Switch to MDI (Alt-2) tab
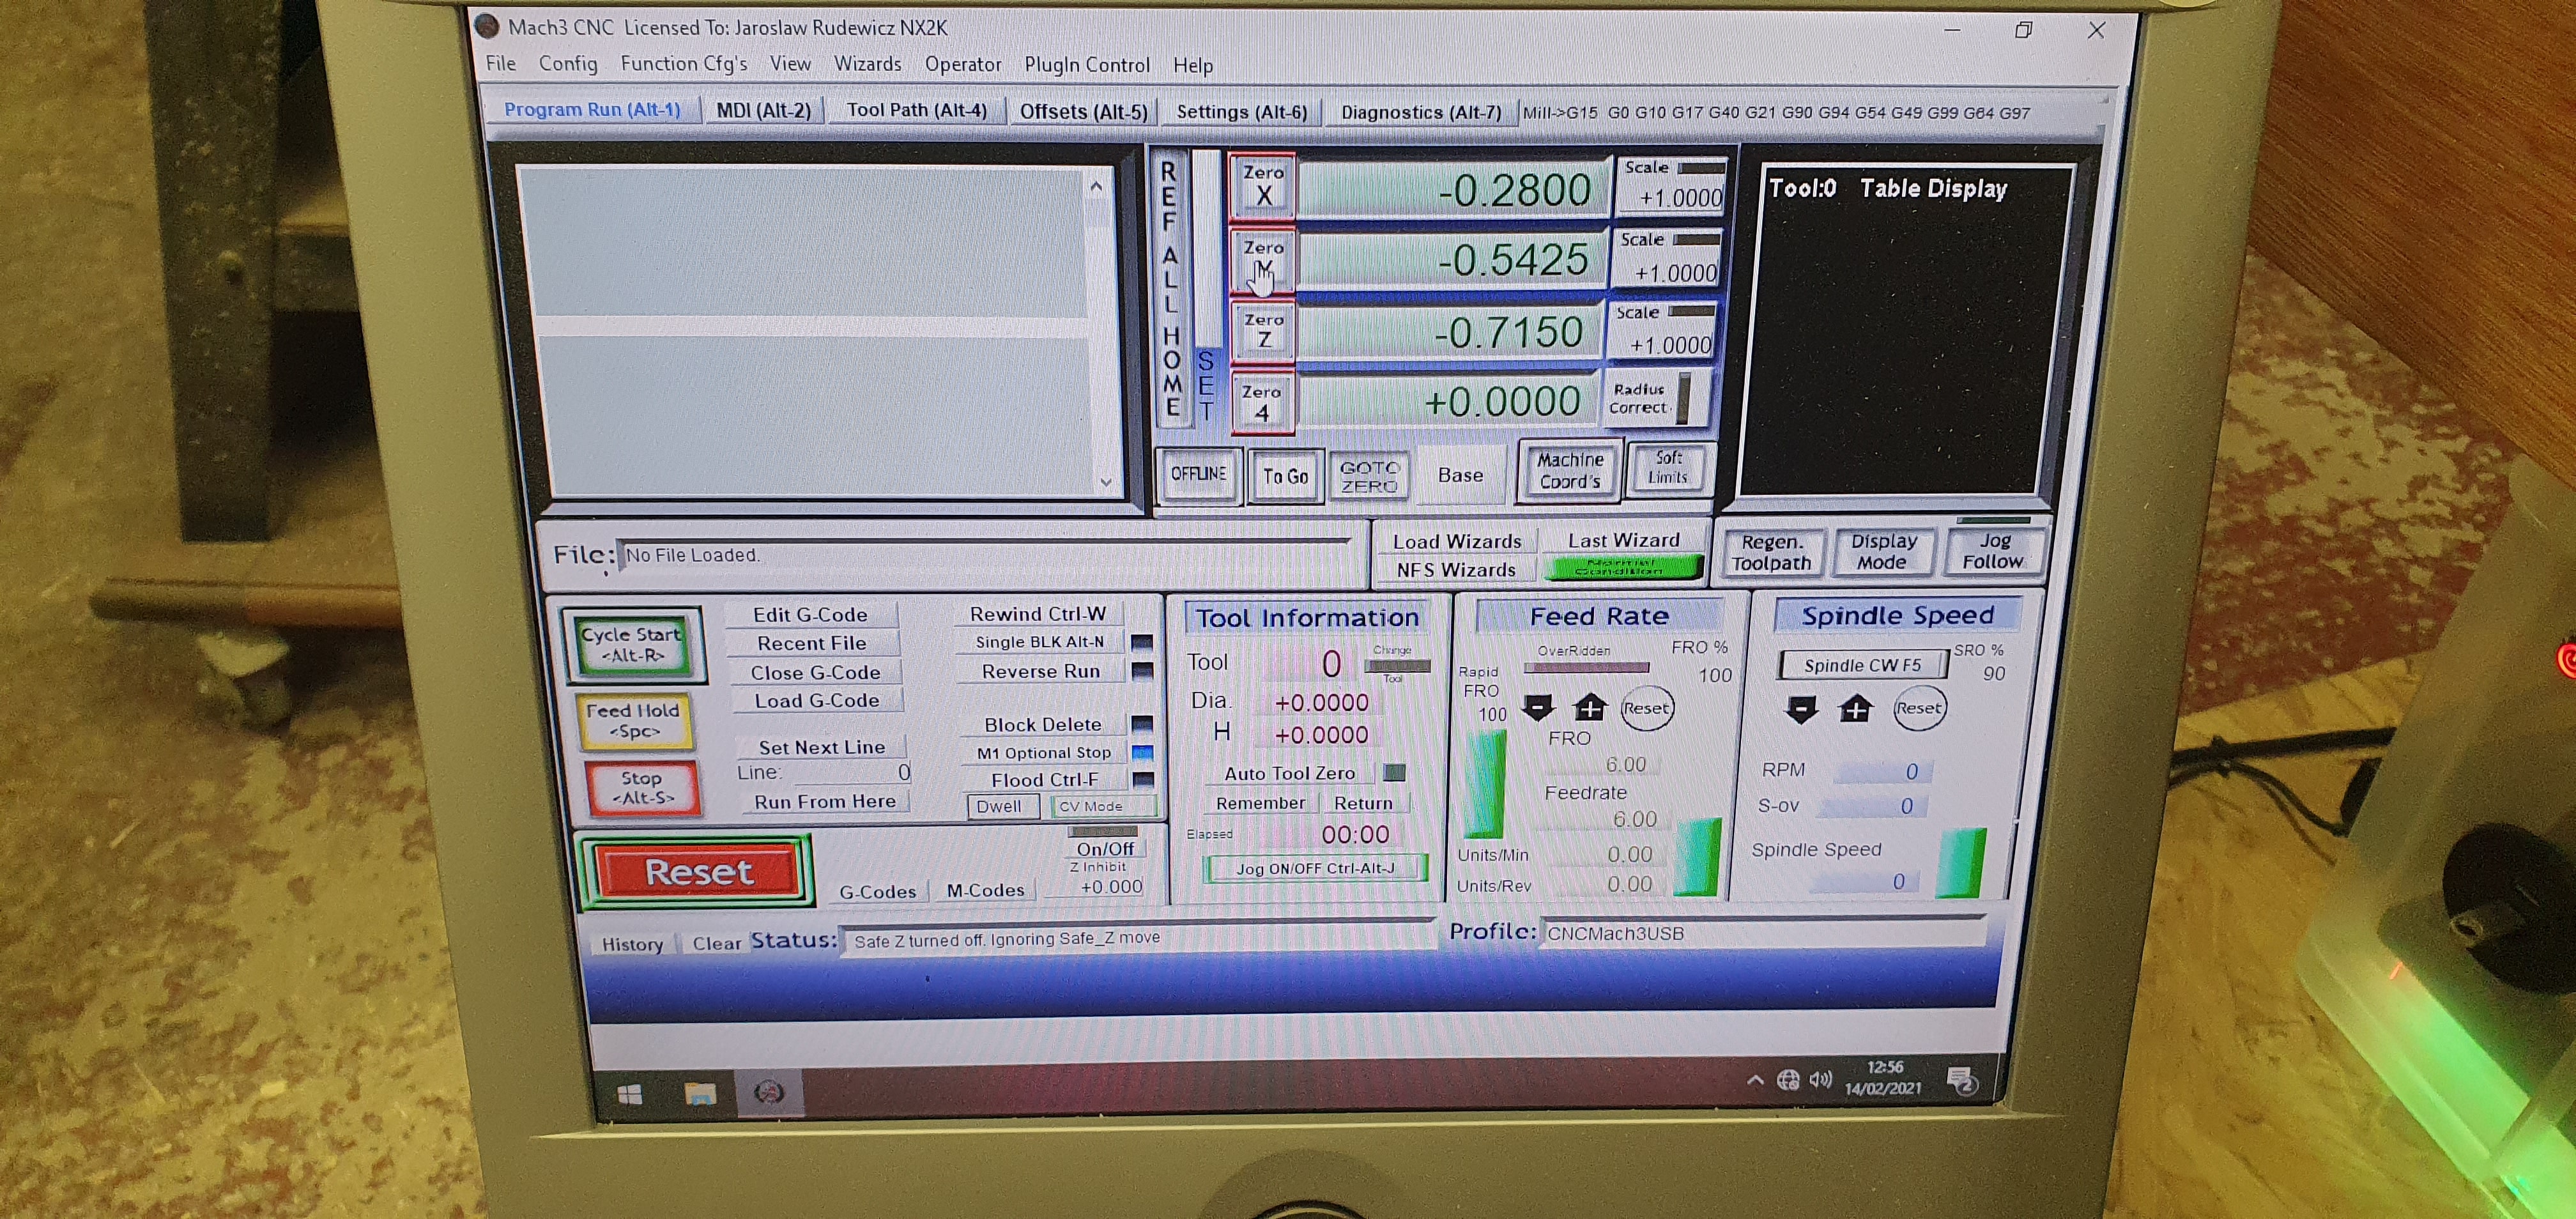This screenshot has height=1219, width=2576. 763,110
